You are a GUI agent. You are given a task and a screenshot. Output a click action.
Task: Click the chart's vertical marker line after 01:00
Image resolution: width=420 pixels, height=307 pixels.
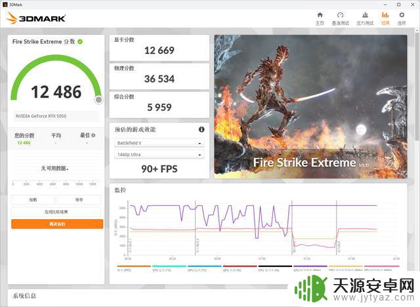point(292,228)
